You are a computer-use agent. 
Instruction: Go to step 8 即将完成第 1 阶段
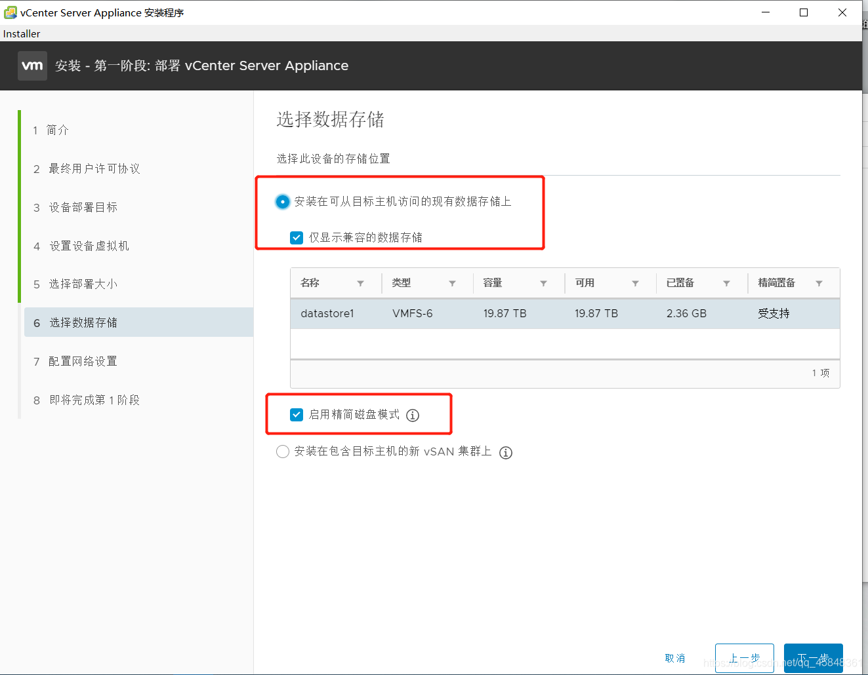coord(87,400)
